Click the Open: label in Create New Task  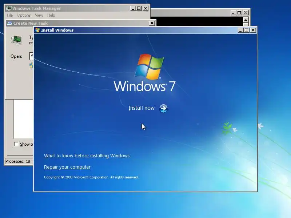pos(16,56)
